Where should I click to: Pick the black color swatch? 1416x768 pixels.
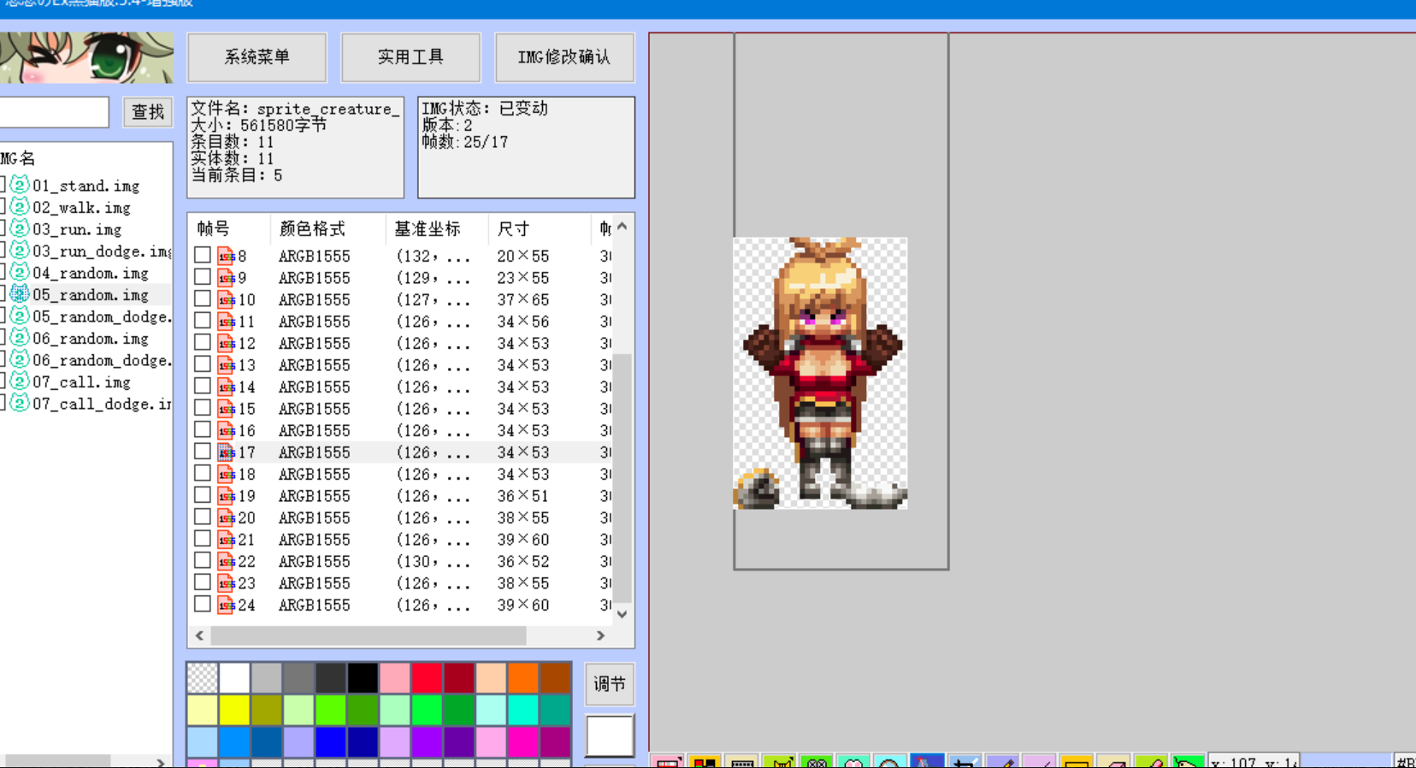click(362, 678)
